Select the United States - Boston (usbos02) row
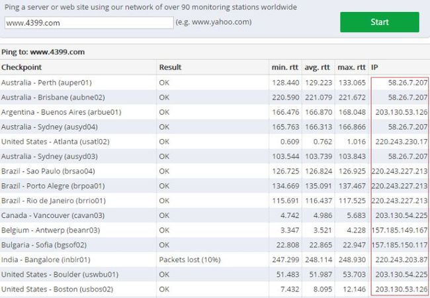430x298 pixels. click(215, 289)
